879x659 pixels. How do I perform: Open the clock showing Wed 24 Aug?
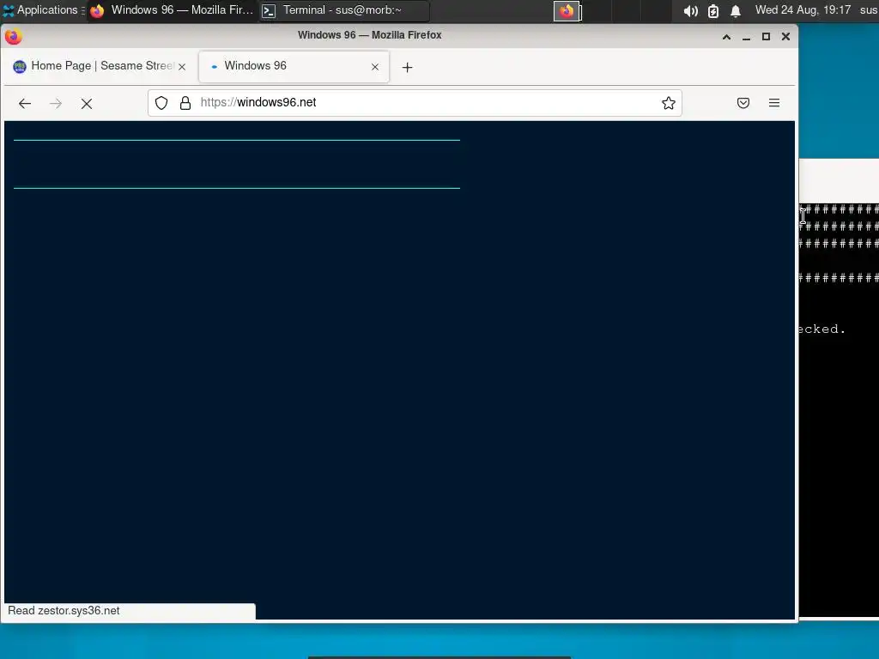pyautogui.click(x=803, y=10)
